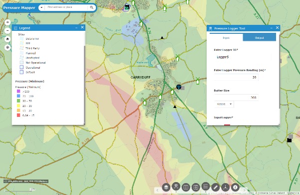This screenshot has height=195, width=300.
Task: Open the Legend list widget icon
Action: [x=206, y=186]
